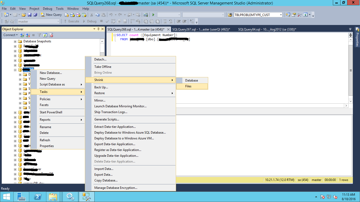Viewport: 360px width, 202px height.
Task: Choose New Database... in context menu
Action: coord(58,73)
